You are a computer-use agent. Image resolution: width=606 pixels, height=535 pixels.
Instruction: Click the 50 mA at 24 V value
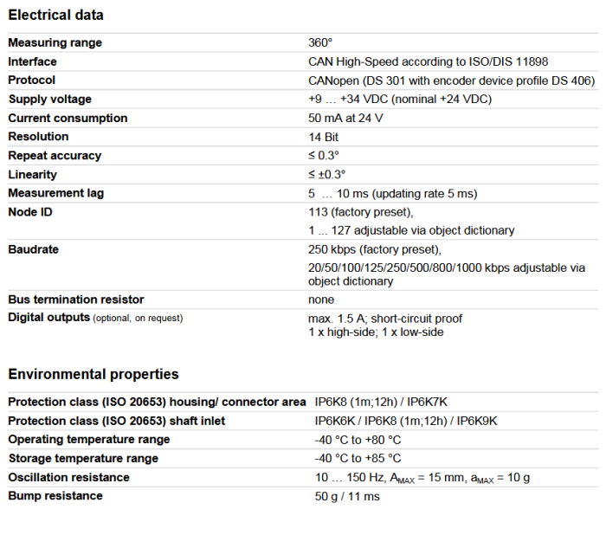345,118
